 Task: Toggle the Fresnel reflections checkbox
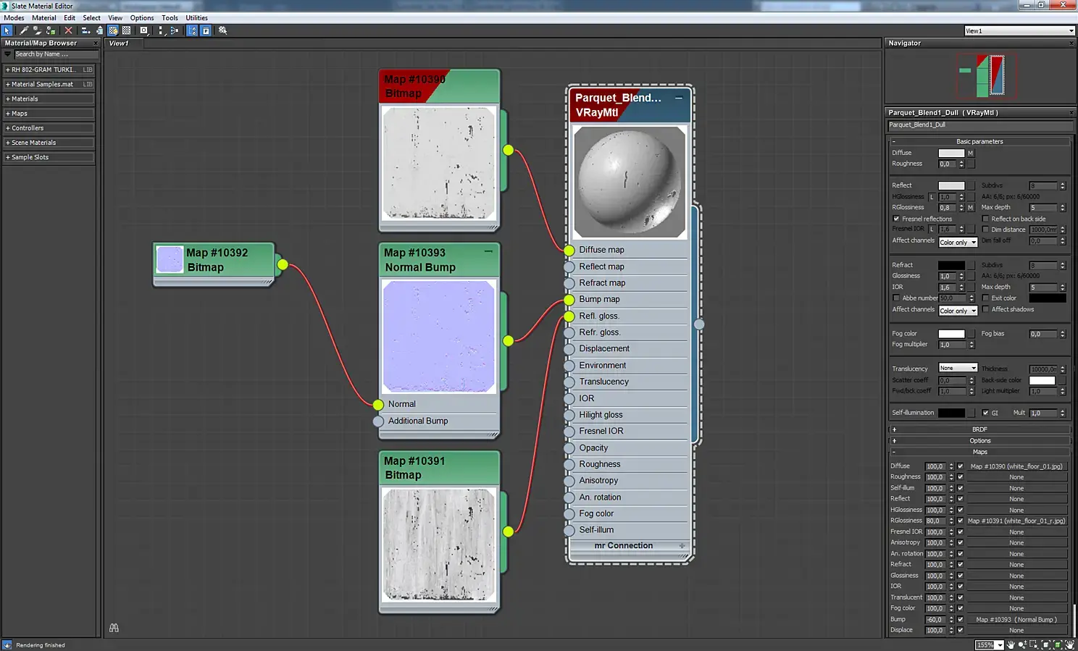pos(896,219)
